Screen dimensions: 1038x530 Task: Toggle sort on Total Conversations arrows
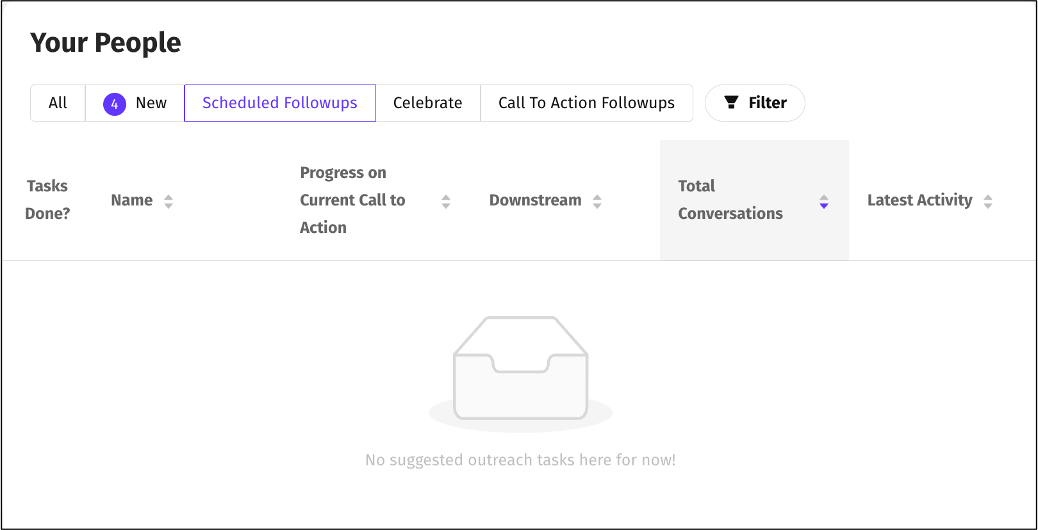click(824, 201)
